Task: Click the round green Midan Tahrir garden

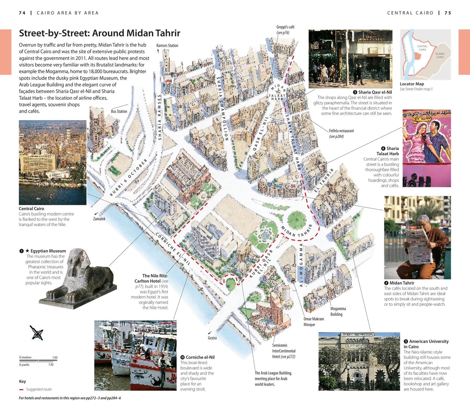Action: pyautogui.click(x=297, y=220)
